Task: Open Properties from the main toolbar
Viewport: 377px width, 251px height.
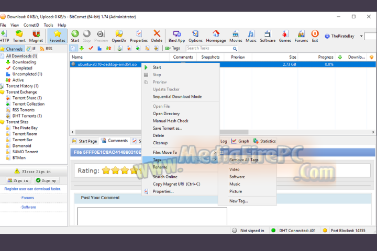Action: point(139,36)
